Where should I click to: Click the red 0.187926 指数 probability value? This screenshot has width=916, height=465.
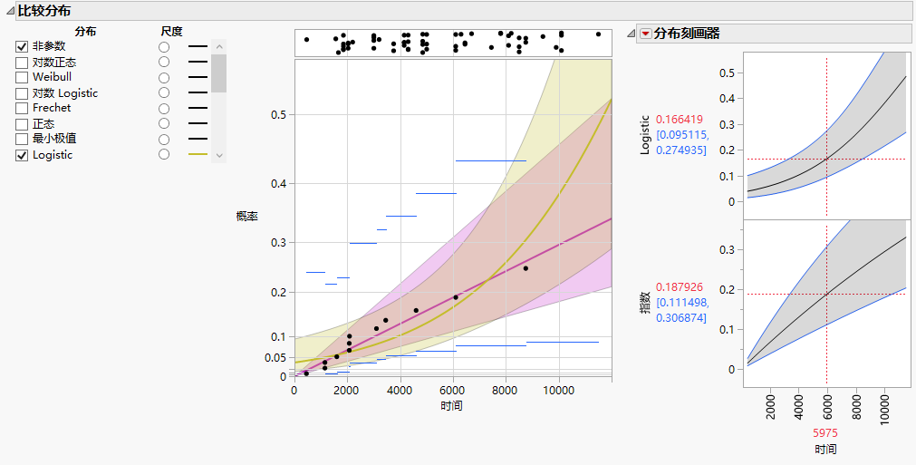pyautogui.click(x=680, y=287)
